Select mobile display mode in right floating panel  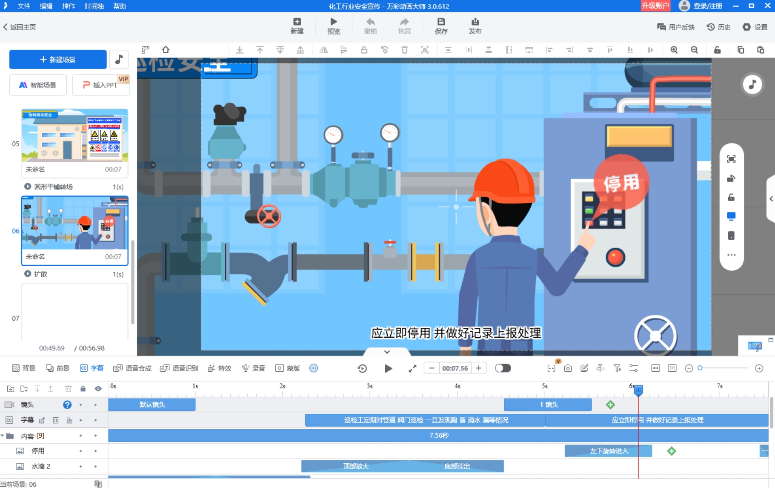(x=731, y=235)
